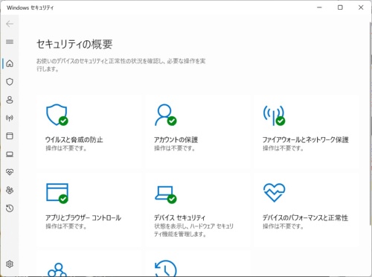The height and width of the screenshot is (277, 372).
Task: Click the intro description paragraph below the heading
Action: (x=121, y=65)
